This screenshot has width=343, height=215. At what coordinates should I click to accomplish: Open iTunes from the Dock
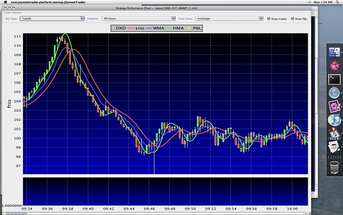coord(334,120)
